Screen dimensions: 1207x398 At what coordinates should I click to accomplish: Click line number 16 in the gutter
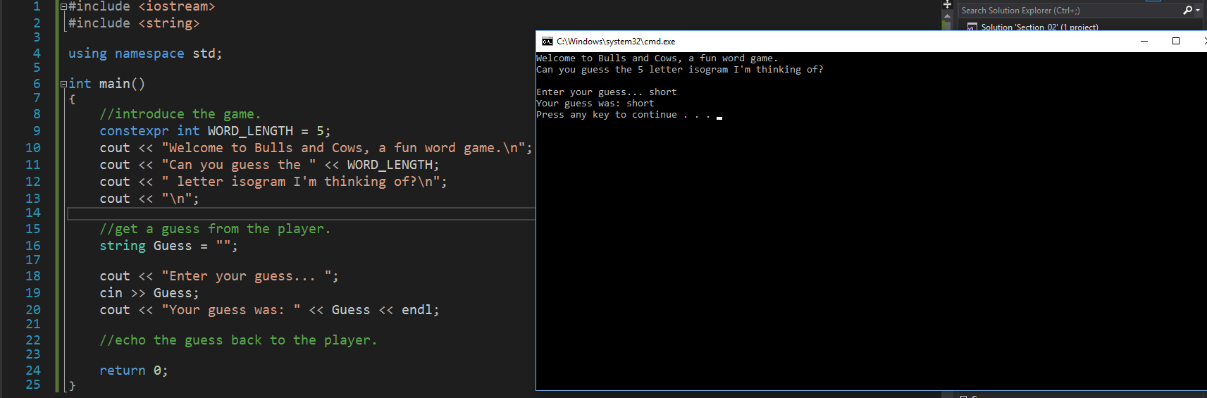tap(33, 246)
